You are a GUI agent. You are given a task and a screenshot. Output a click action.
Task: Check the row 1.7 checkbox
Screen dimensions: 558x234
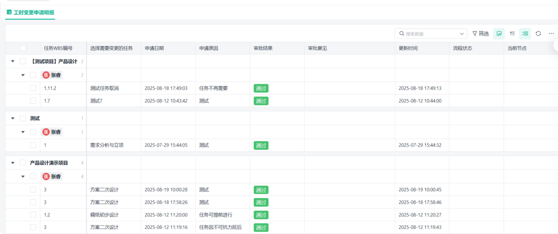click(x=33, y=100)
